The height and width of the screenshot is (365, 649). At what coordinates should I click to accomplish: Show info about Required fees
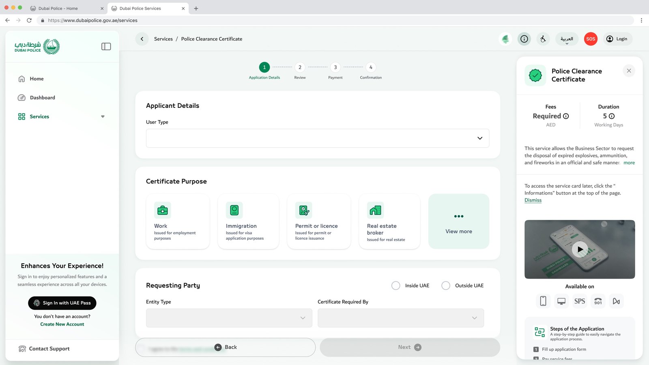(566, 116)
